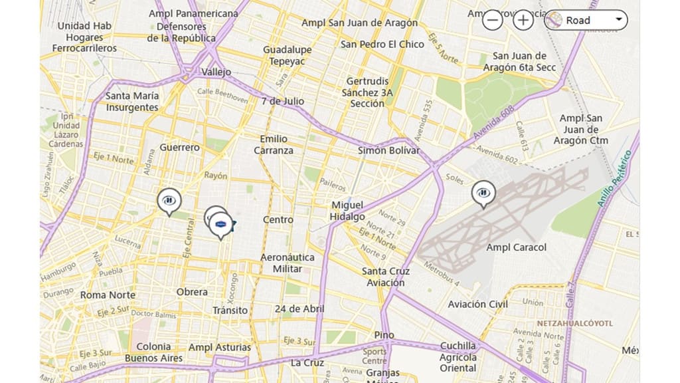Screen dimensions: 680x383
Task: Click the Guerrero neighborhood label
Action: (x=179, y=148)
